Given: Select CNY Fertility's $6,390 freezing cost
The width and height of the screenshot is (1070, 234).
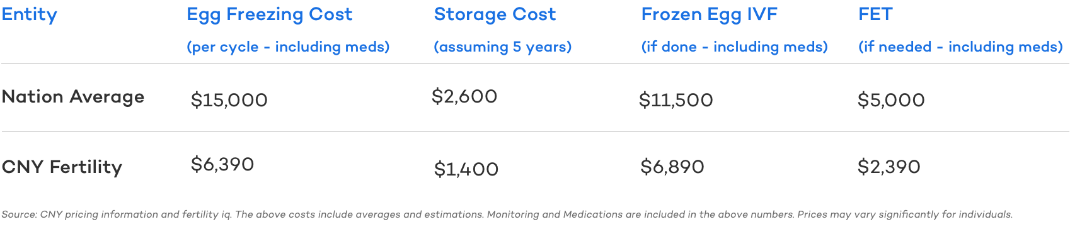Looking at the screenshot, I should tap(222, 164).
